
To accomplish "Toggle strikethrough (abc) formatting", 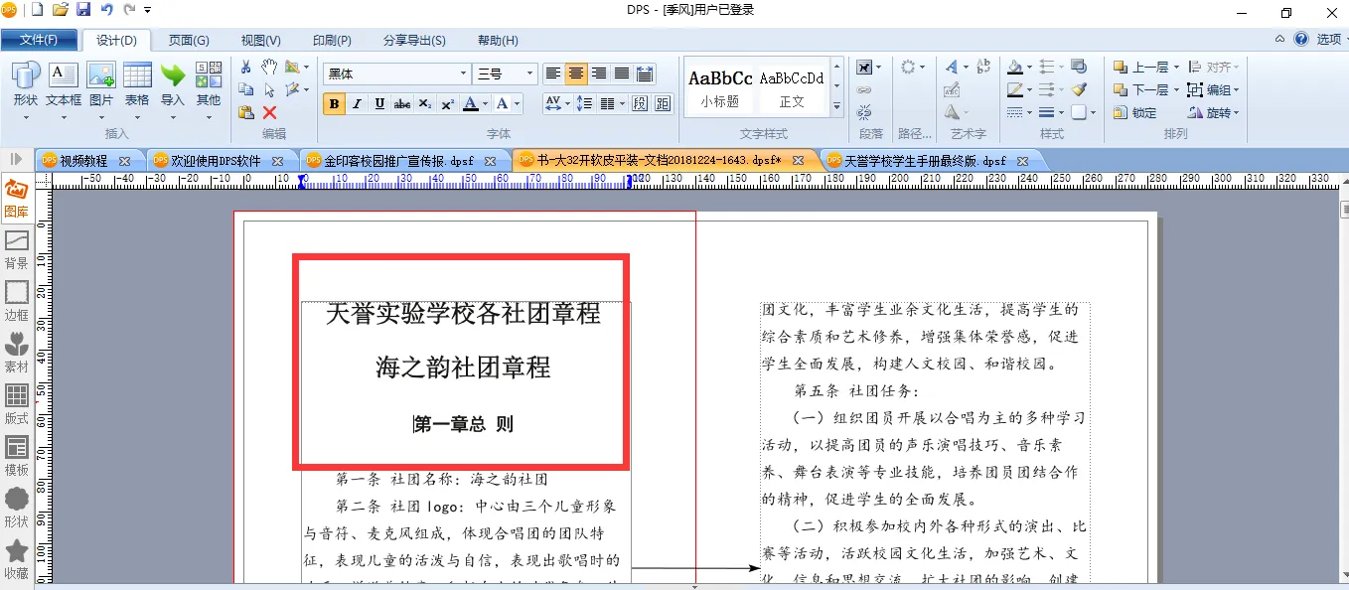I will (x=402, y=103).
